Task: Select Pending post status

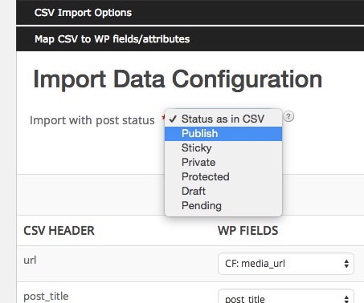Action: coord(223,206)
